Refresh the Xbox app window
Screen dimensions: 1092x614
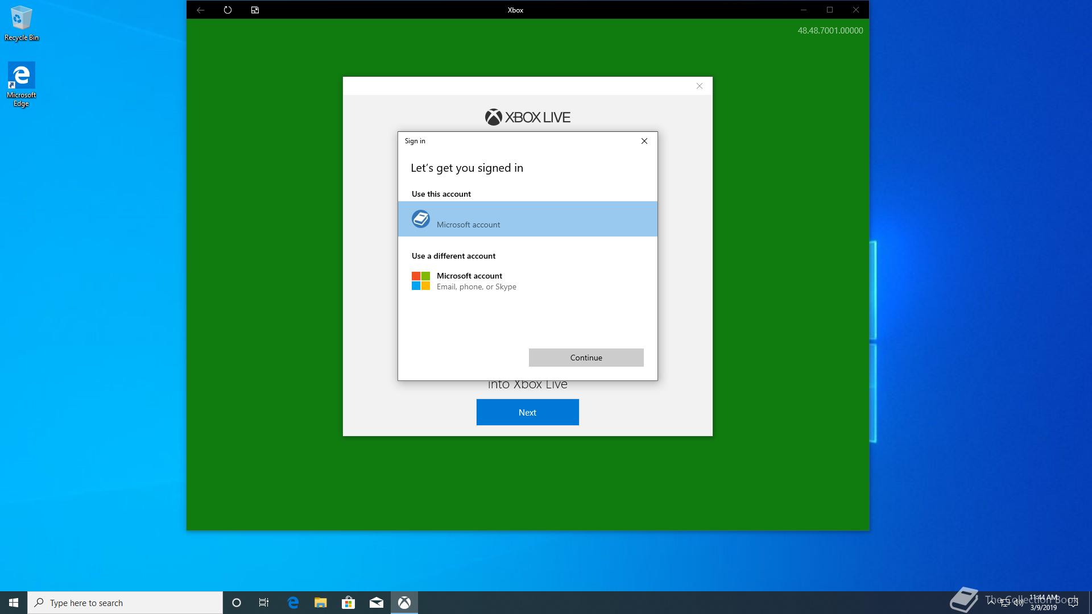point(227,10)
